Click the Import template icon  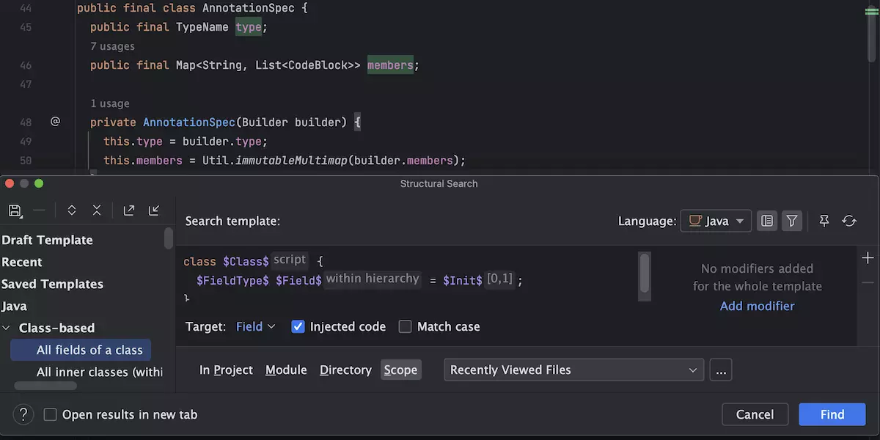154,210
